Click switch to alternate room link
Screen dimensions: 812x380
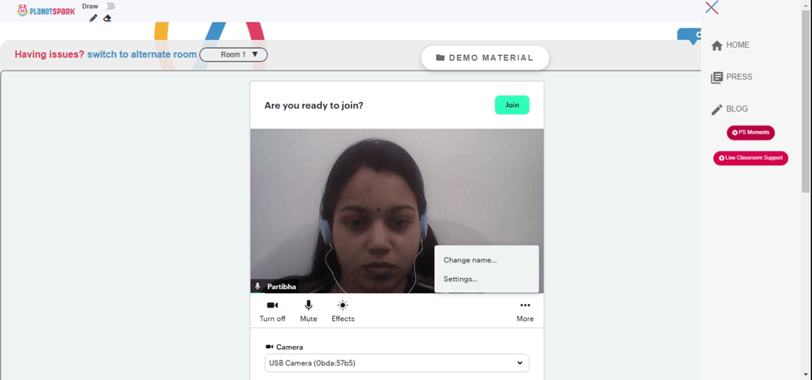142,54
